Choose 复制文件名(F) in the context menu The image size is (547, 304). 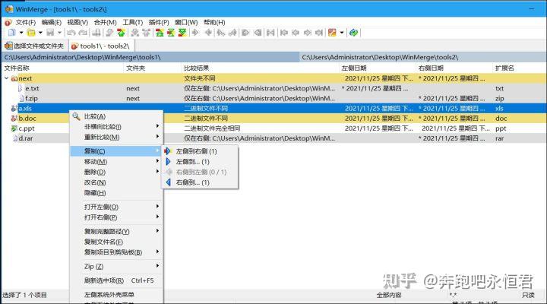[x=116, y=242]
